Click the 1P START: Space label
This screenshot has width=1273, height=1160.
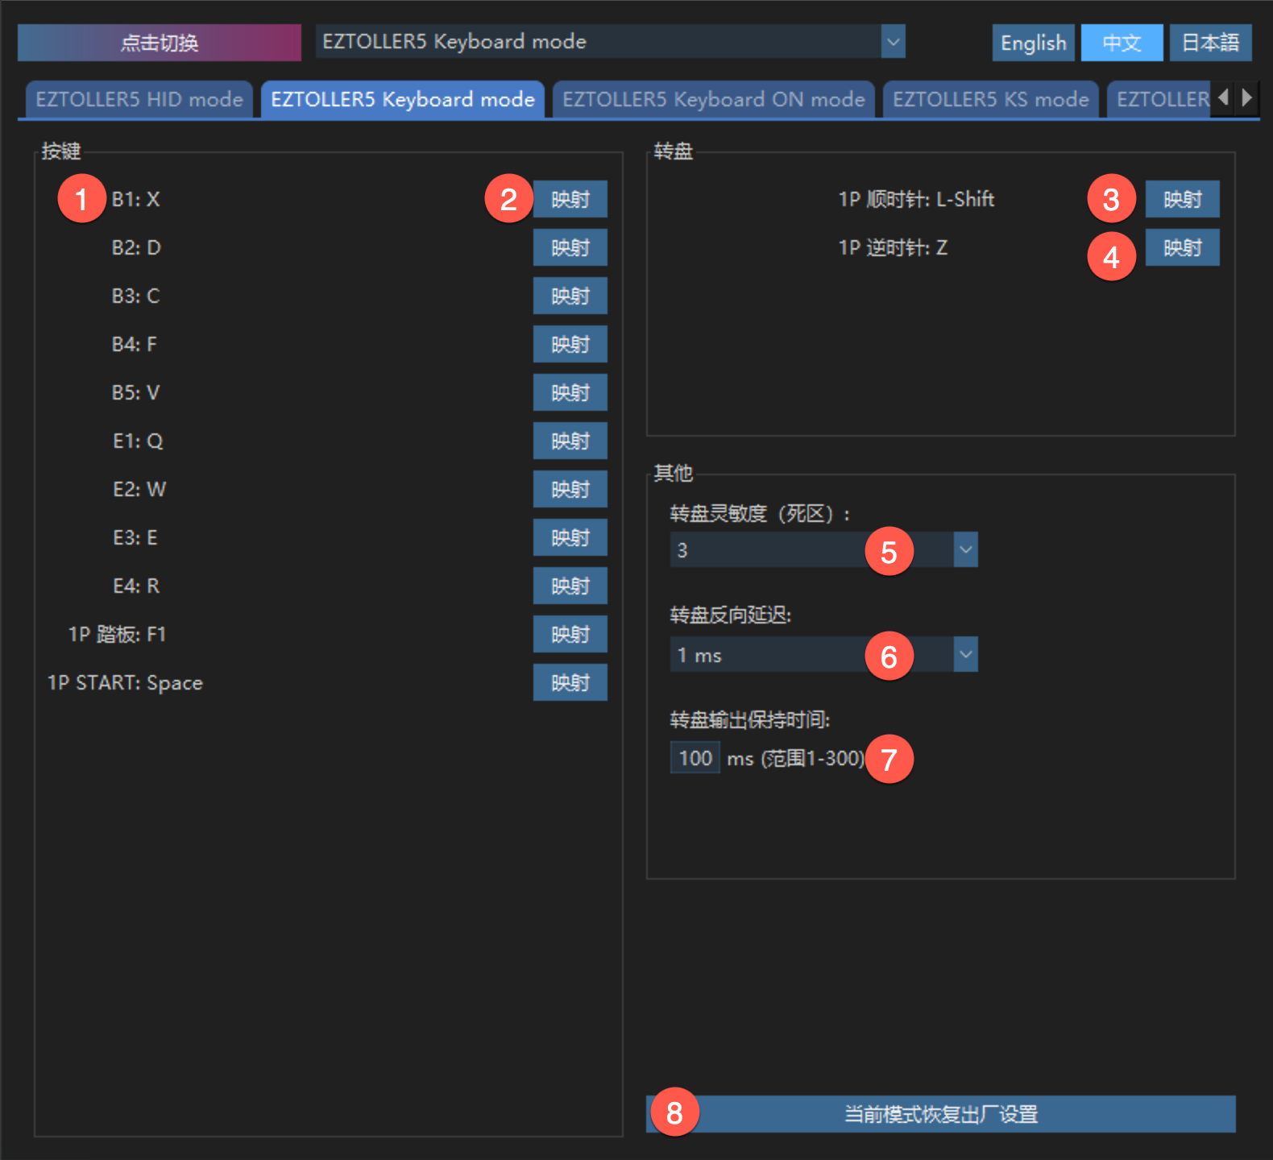[x=125, y=682]
